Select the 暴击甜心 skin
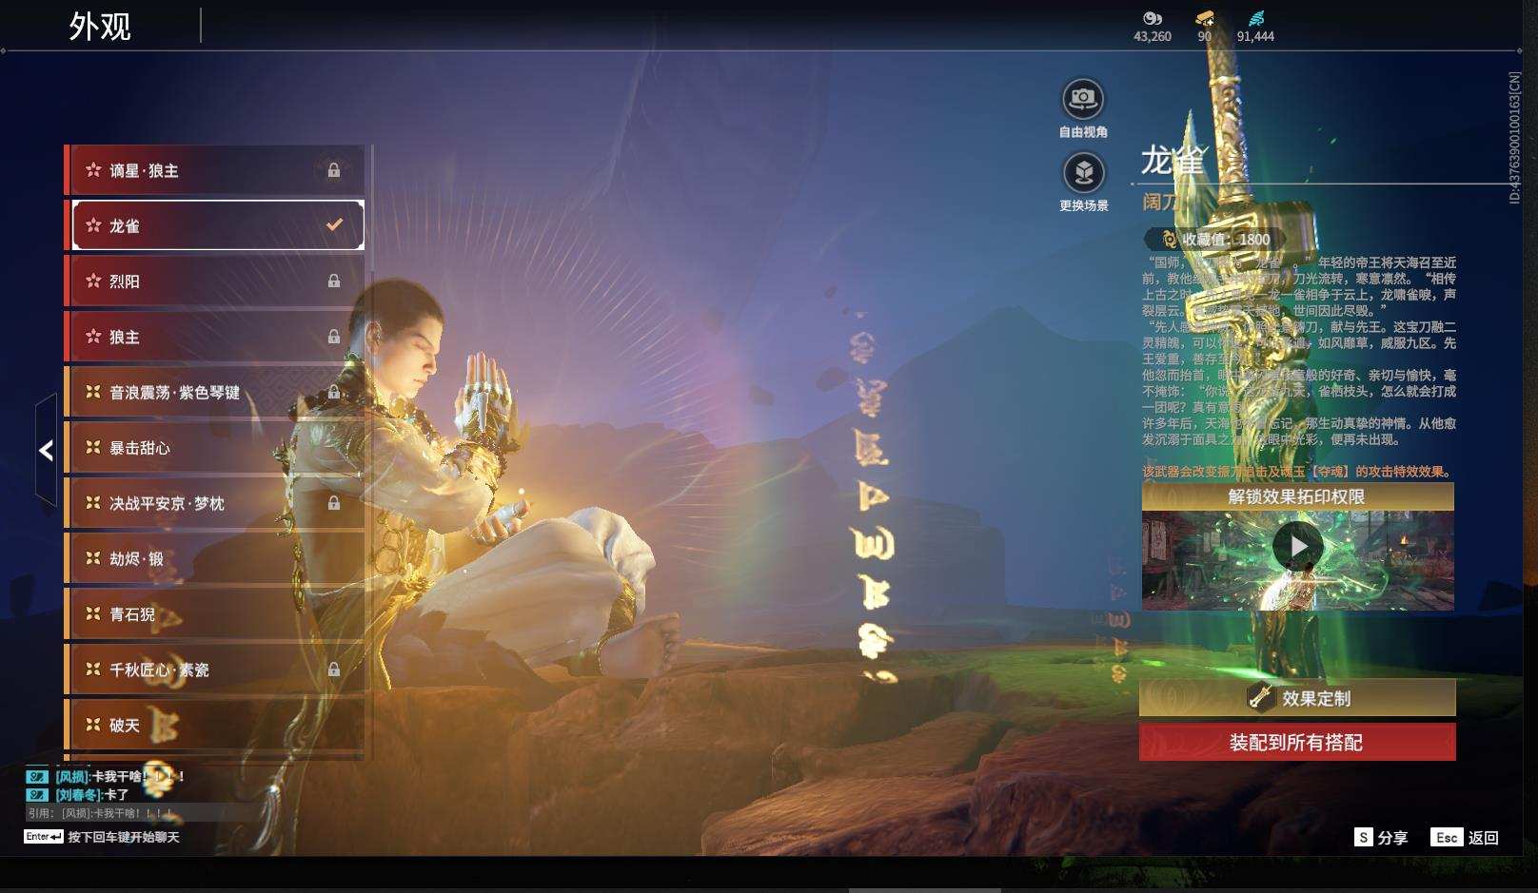1538x893 pixels. pos(215,448)
